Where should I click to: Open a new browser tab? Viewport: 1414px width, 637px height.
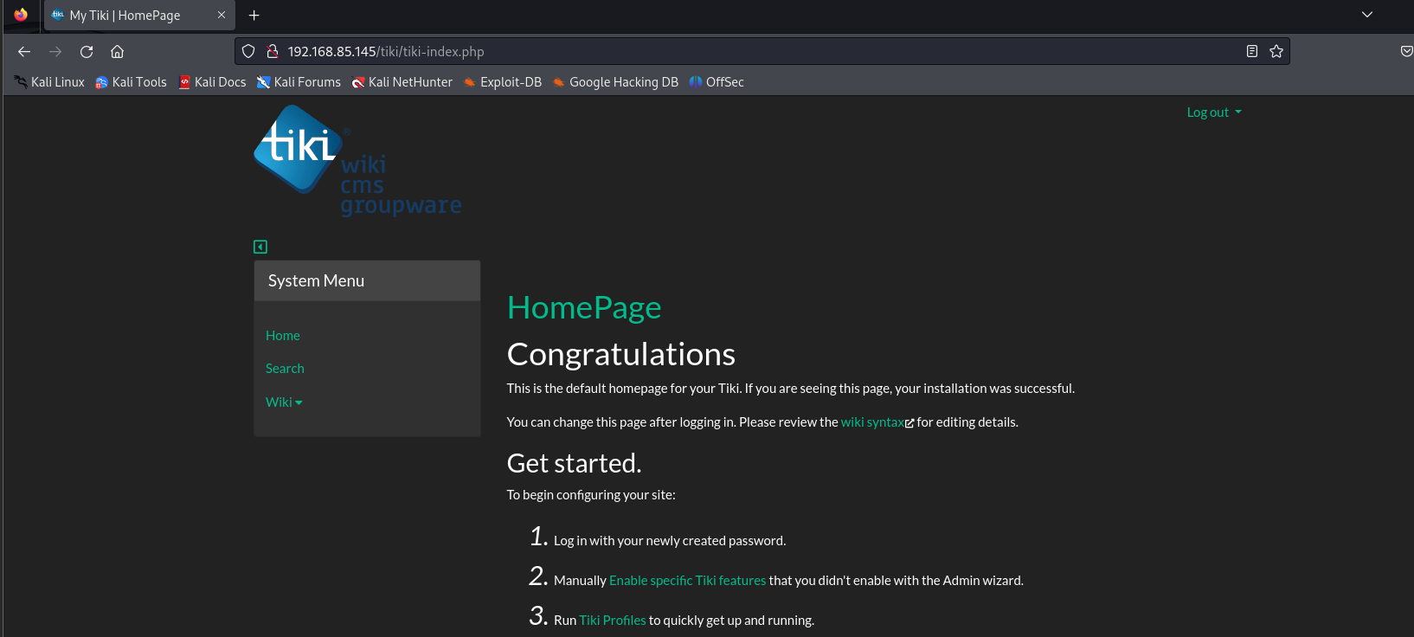click(254, 16)
